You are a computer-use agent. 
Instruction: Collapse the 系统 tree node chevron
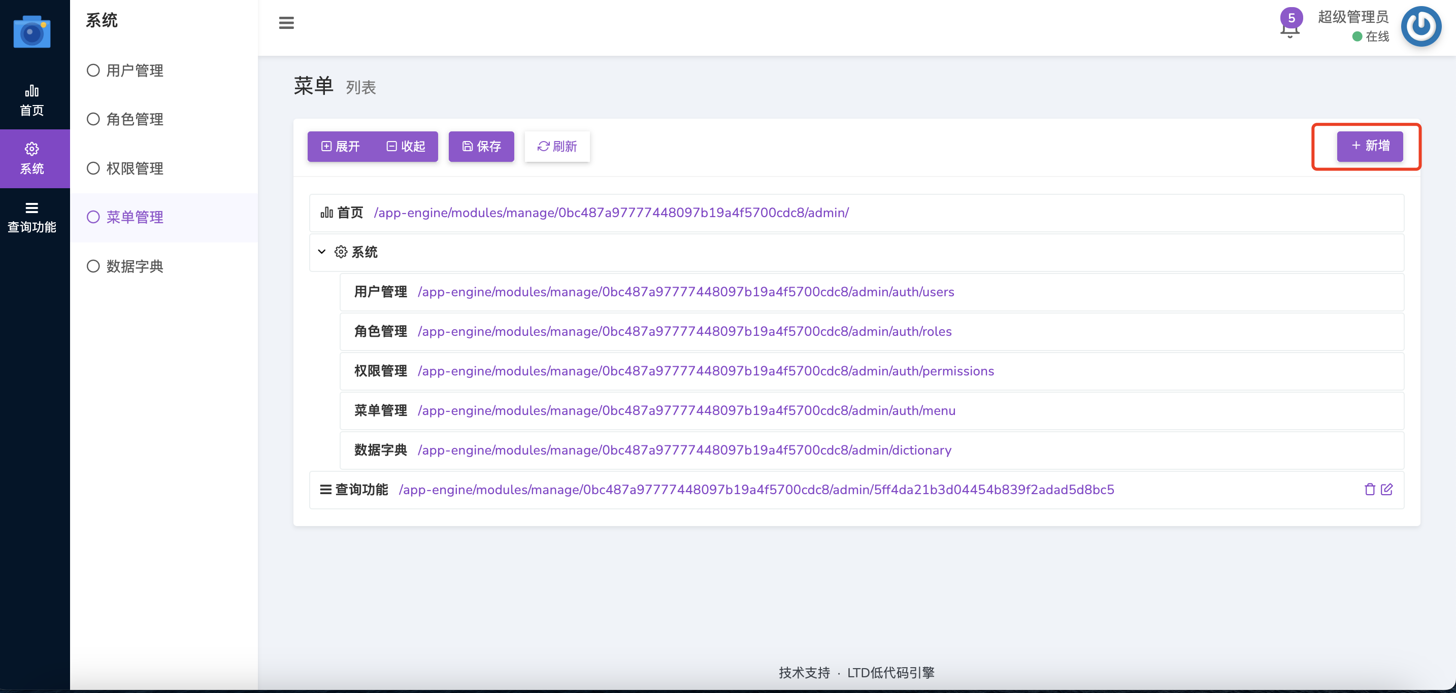321,252
